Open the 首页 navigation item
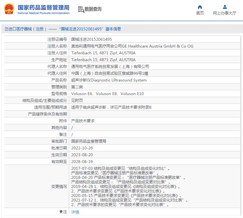 (200, 13)
